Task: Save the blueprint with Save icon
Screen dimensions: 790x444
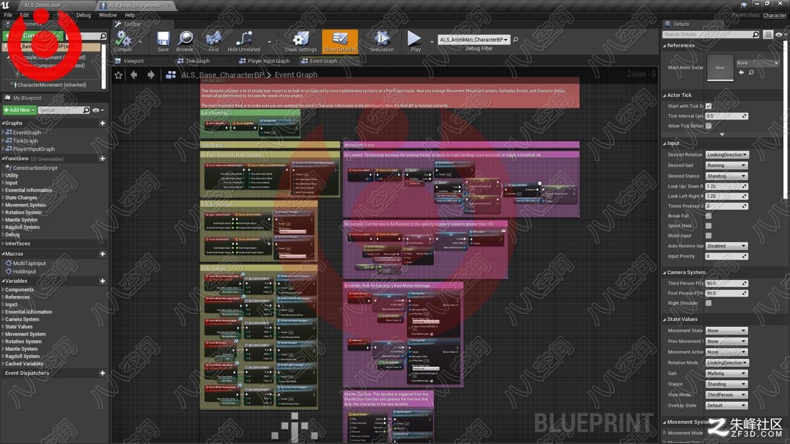Action: pos(163,41)
